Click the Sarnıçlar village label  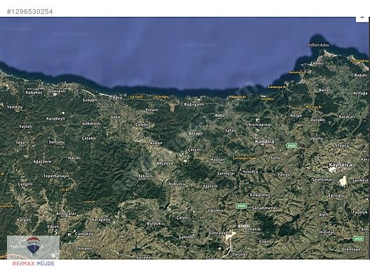click(x=226, y=173)
